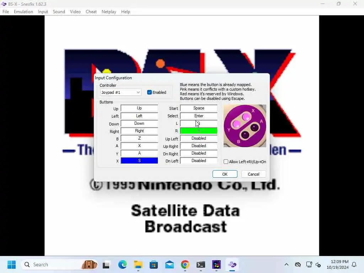The image size is (364, 273).
Task: Click the muted volume tray icon
Action: 318,264
